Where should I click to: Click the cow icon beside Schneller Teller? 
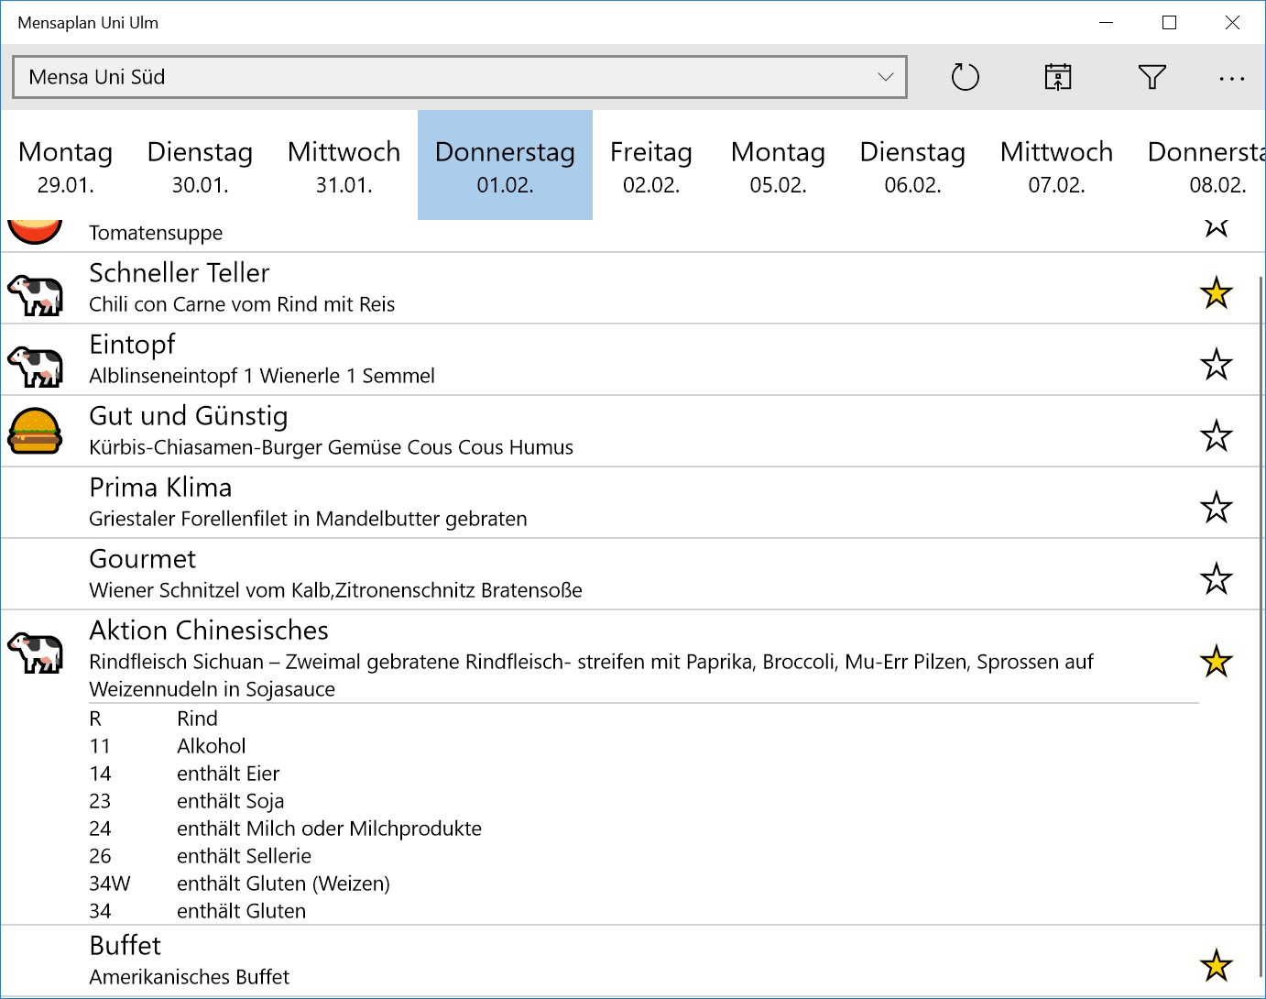click(x=36, y=295)
